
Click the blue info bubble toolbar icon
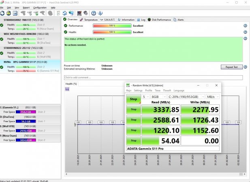click(100, 13)
